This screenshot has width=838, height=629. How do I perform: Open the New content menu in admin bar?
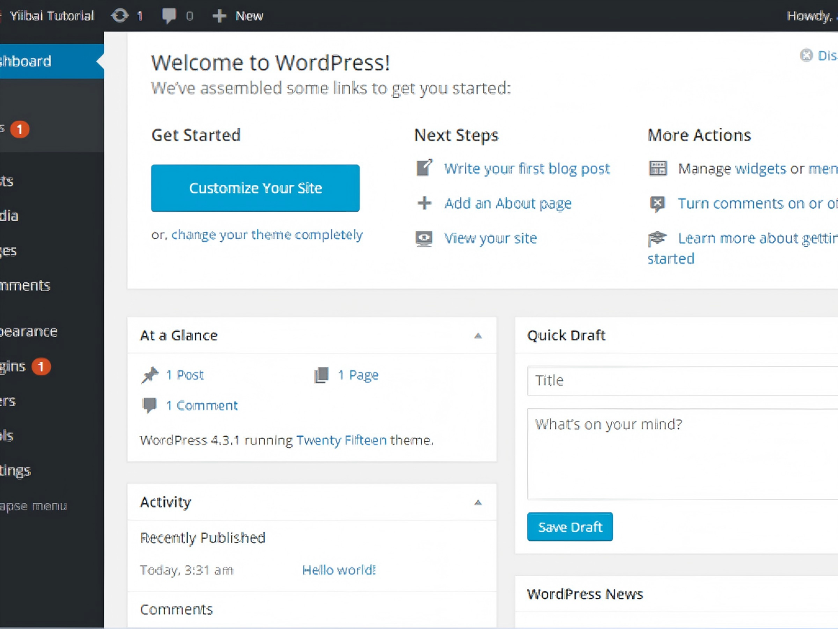[238, 15]
